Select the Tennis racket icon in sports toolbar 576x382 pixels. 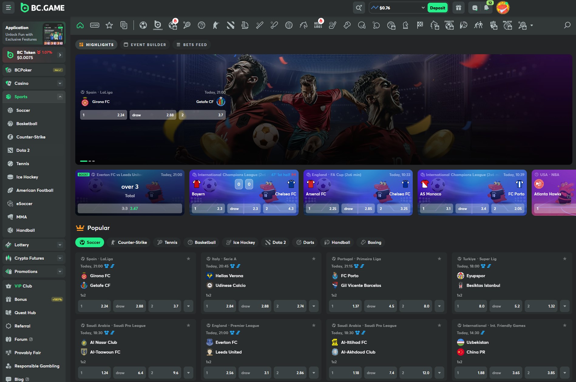click(187, 25)
